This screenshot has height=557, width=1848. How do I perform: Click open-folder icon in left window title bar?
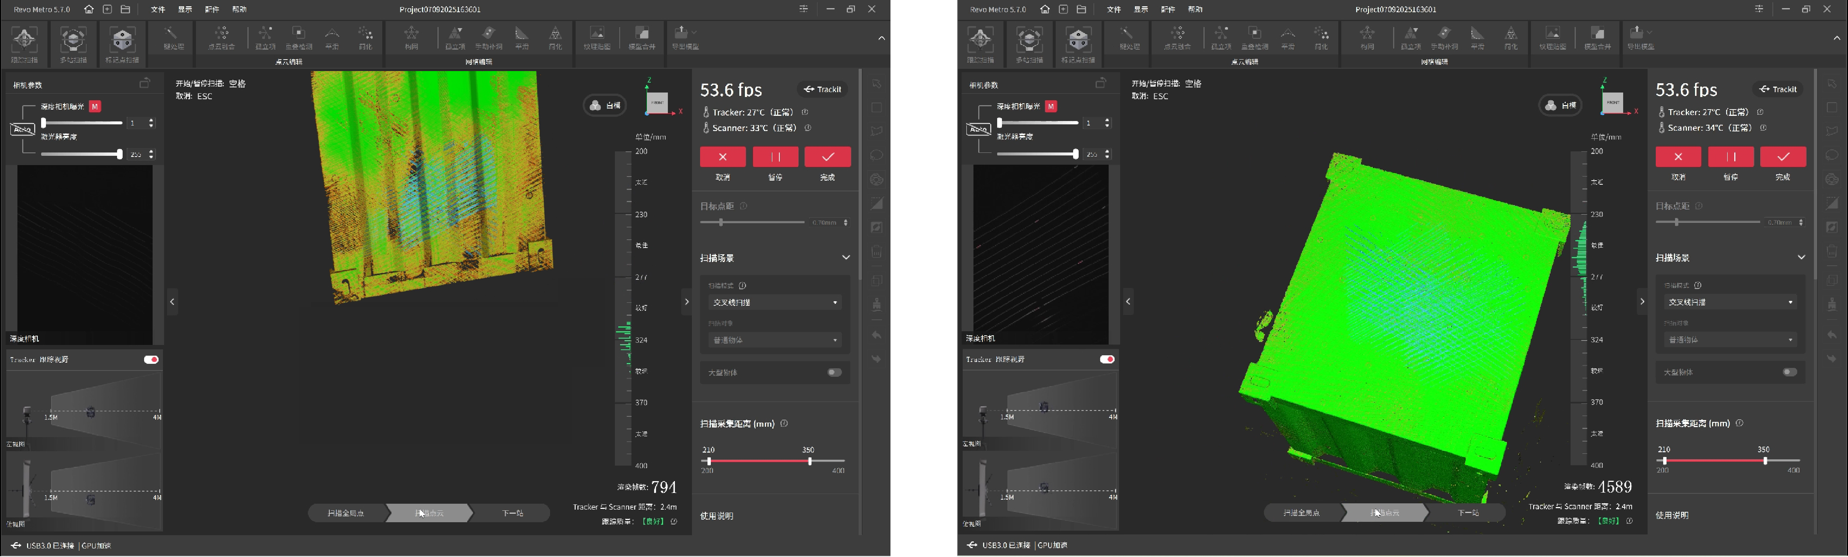126,9
